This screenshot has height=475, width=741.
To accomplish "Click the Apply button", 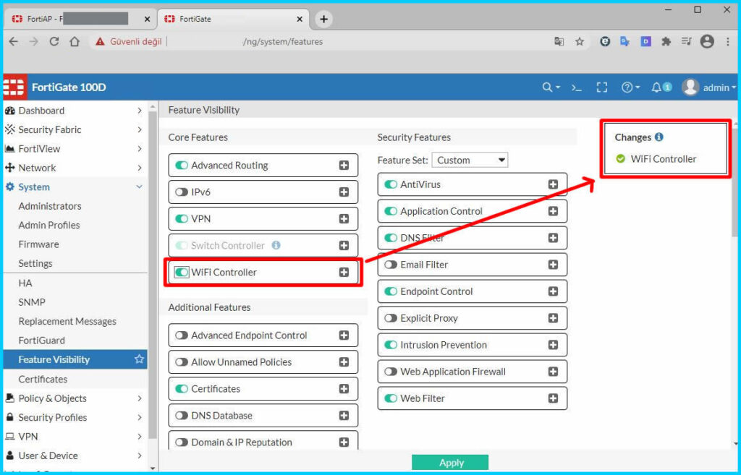I will click(x=450, y=463).
